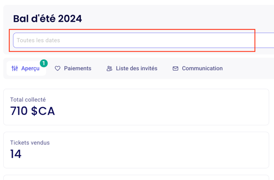The image size is (274, 180).
Task: Click the envelope icon beside Communication
Action: tap(175, 68)
